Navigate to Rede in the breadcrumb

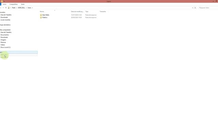[x=14, y=8]
